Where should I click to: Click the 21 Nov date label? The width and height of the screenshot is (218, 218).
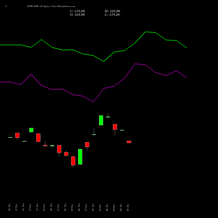58,207
